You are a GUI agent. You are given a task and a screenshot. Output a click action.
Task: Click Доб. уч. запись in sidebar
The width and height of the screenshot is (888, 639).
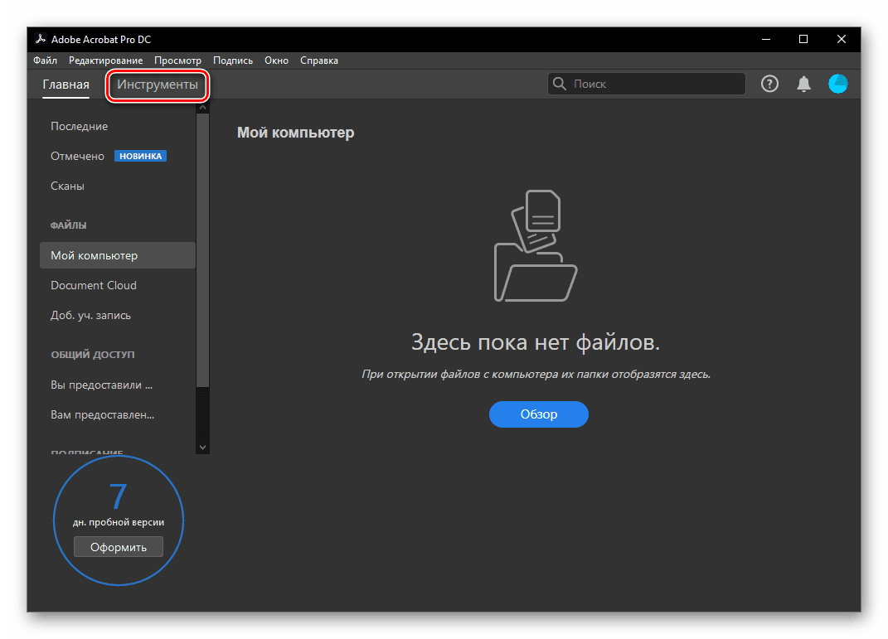click(90, 315)
